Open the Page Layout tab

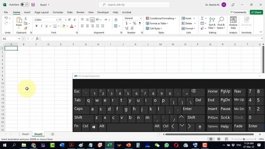pos(41,12)
